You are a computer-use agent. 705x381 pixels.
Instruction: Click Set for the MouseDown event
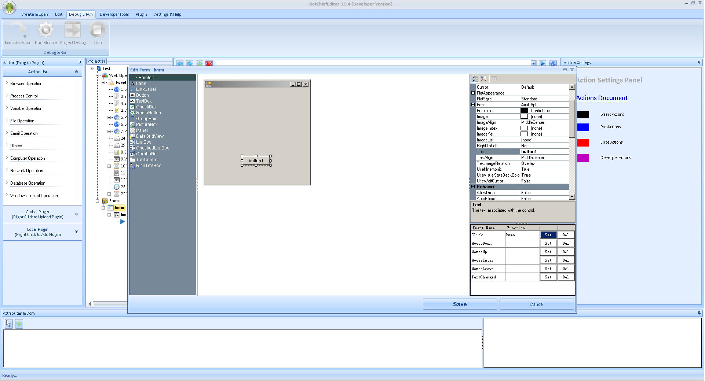click(x=548, y=244)
